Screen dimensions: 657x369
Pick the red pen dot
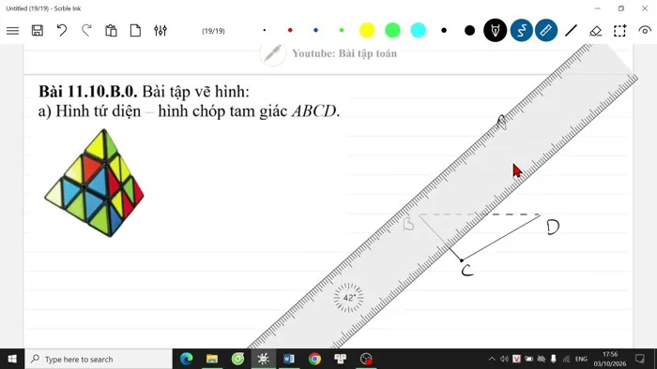coord(290,30)
